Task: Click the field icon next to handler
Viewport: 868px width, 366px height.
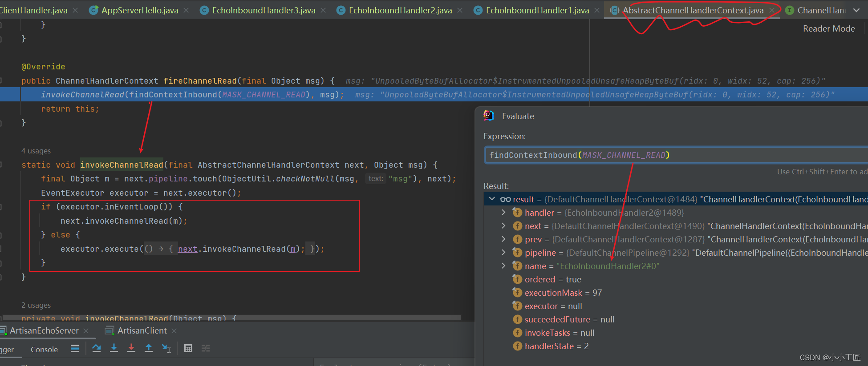Action: pyautogui.click(x=517, y=213)
